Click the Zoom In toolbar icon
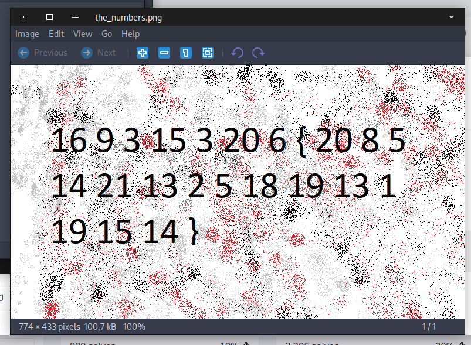This screenshot has height=345, width=471. 143,53
